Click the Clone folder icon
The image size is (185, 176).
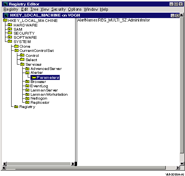tap(16, 46)
